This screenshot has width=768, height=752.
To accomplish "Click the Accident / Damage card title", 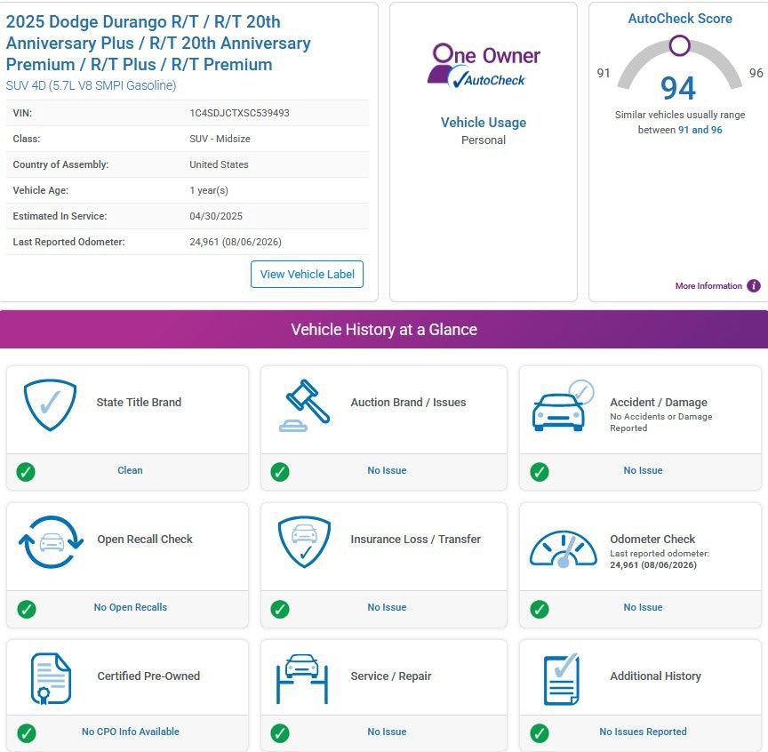I will pyautogui.click(x=659, y=402).
